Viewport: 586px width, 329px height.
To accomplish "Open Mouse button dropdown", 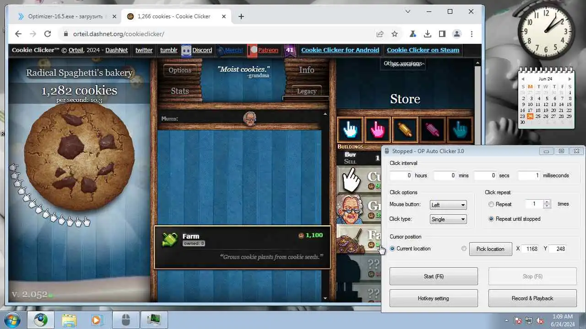I will coord(448,205).
